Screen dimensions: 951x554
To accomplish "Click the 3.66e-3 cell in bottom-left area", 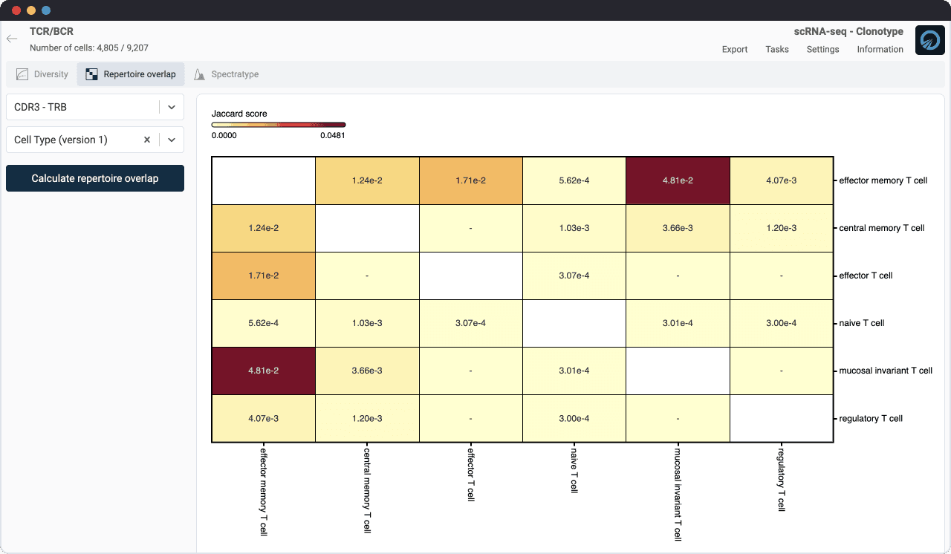I will (x=367, y=371).
